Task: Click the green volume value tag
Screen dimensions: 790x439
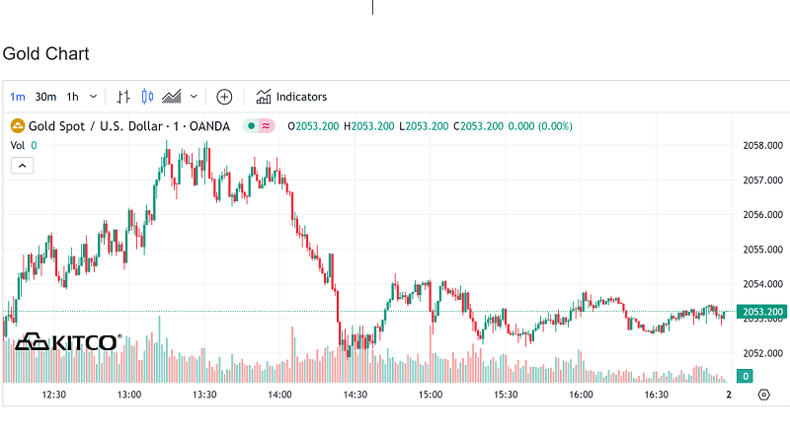Action: pos(746,376)
